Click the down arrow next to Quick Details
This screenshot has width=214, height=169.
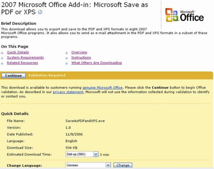3,52
